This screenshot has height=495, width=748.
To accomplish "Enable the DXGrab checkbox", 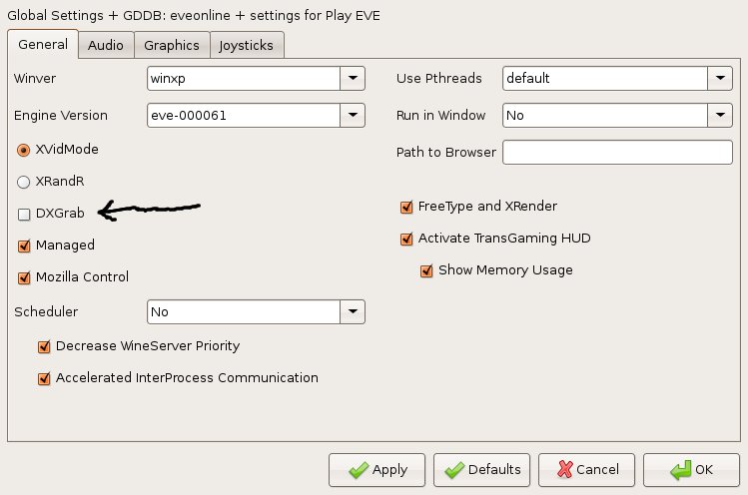I will click(x=24, y=214).
